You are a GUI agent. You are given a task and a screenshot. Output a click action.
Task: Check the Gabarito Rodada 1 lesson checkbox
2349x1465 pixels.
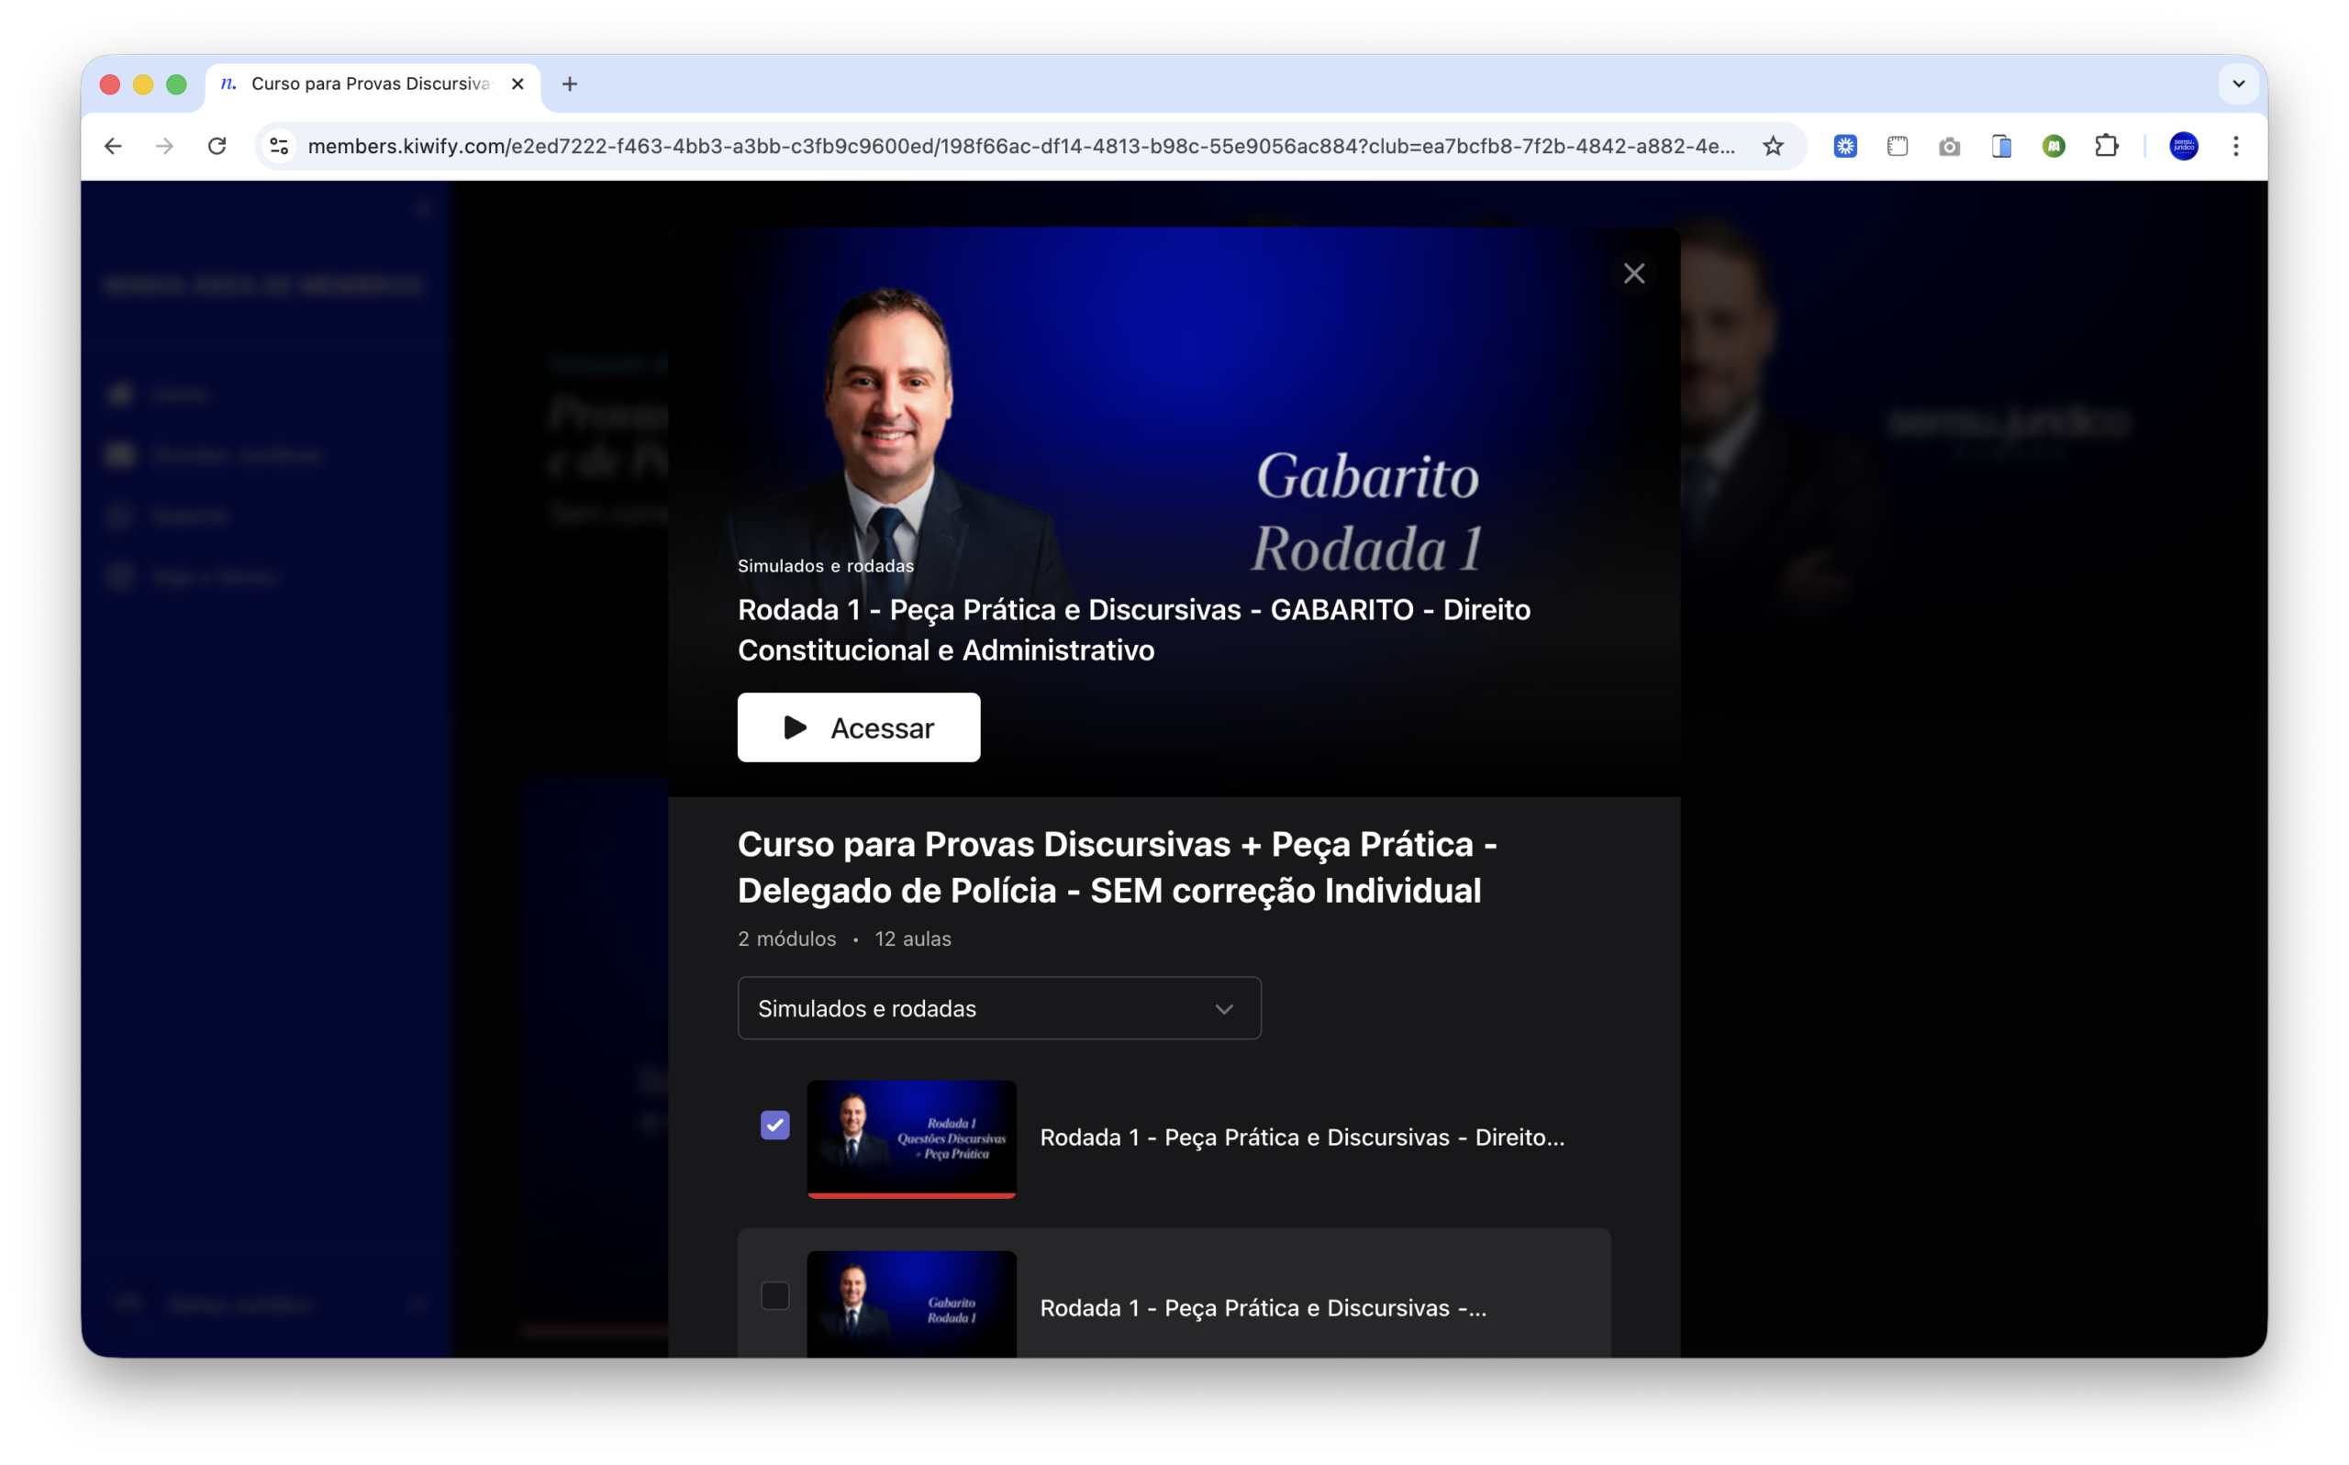(x=775, y=1295)
